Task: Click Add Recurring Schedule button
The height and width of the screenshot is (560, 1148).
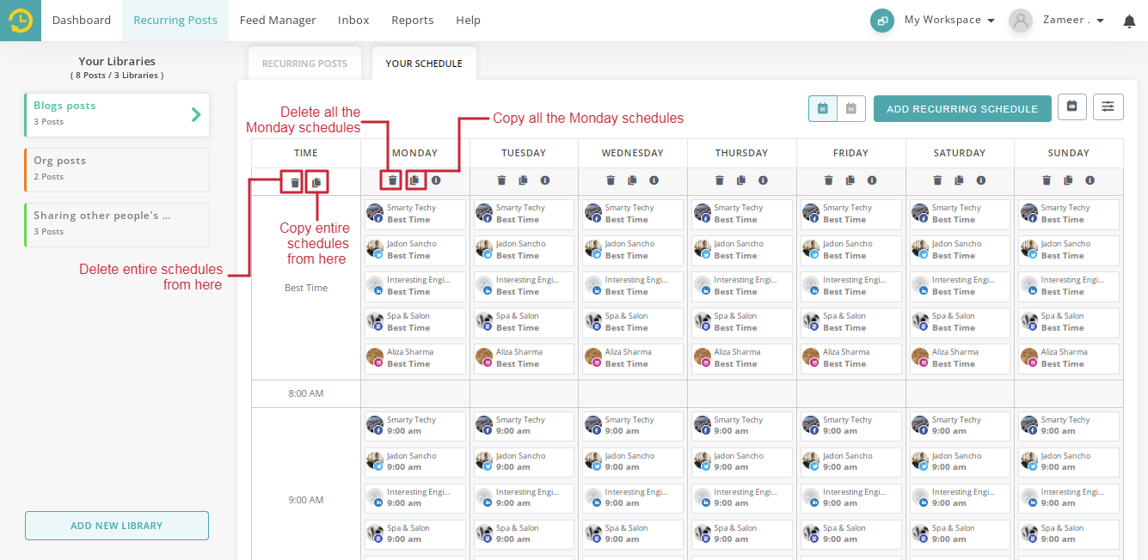Action: pyautogui.click(x=962, y=109)
